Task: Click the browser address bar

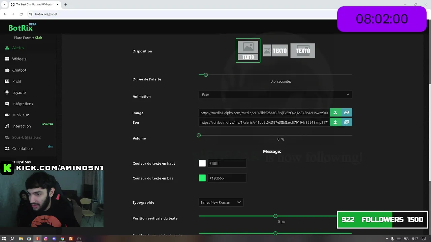Action: [x=182, y=14]
